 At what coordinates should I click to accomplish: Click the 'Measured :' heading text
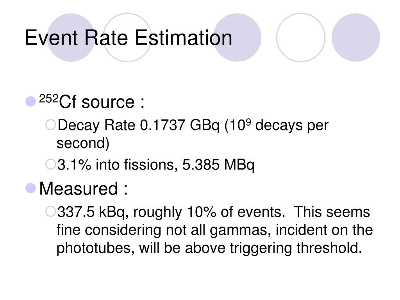click(x=84, y=189)
